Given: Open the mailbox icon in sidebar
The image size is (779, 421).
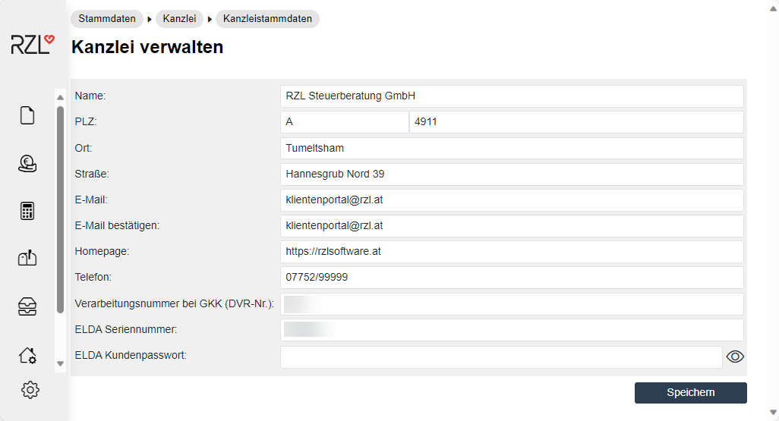Looking at the screenshot, I should (x=27, y=259).
